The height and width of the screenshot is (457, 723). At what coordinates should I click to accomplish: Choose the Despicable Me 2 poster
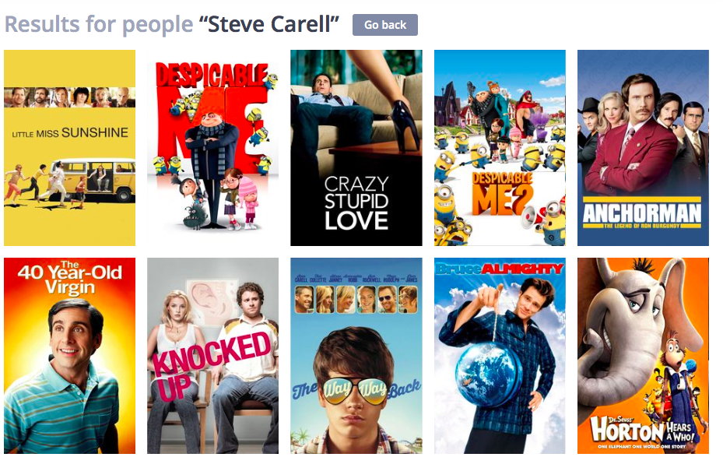(500, 148)
